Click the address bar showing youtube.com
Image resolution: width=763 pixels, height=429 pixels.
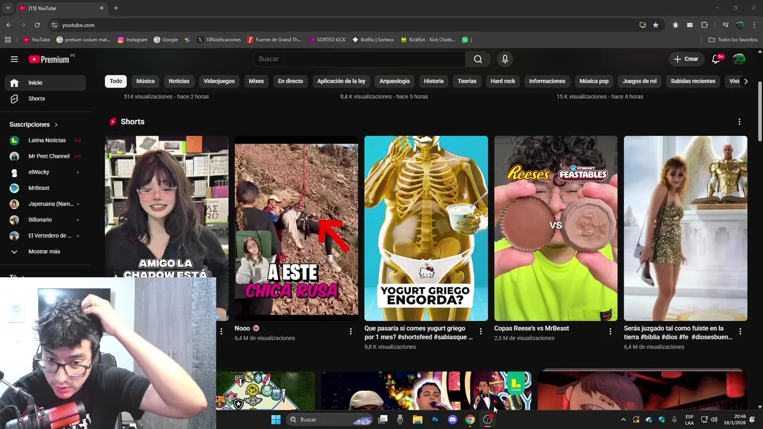[x=340, y=25]
